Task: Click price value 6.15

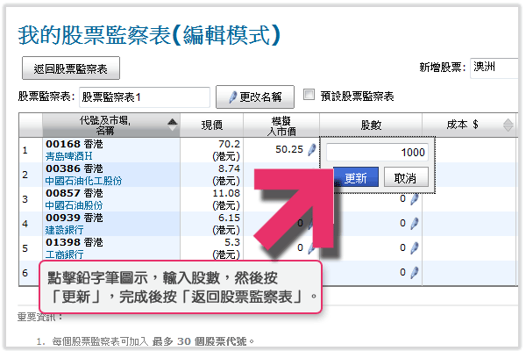Action: coord(229,218)
